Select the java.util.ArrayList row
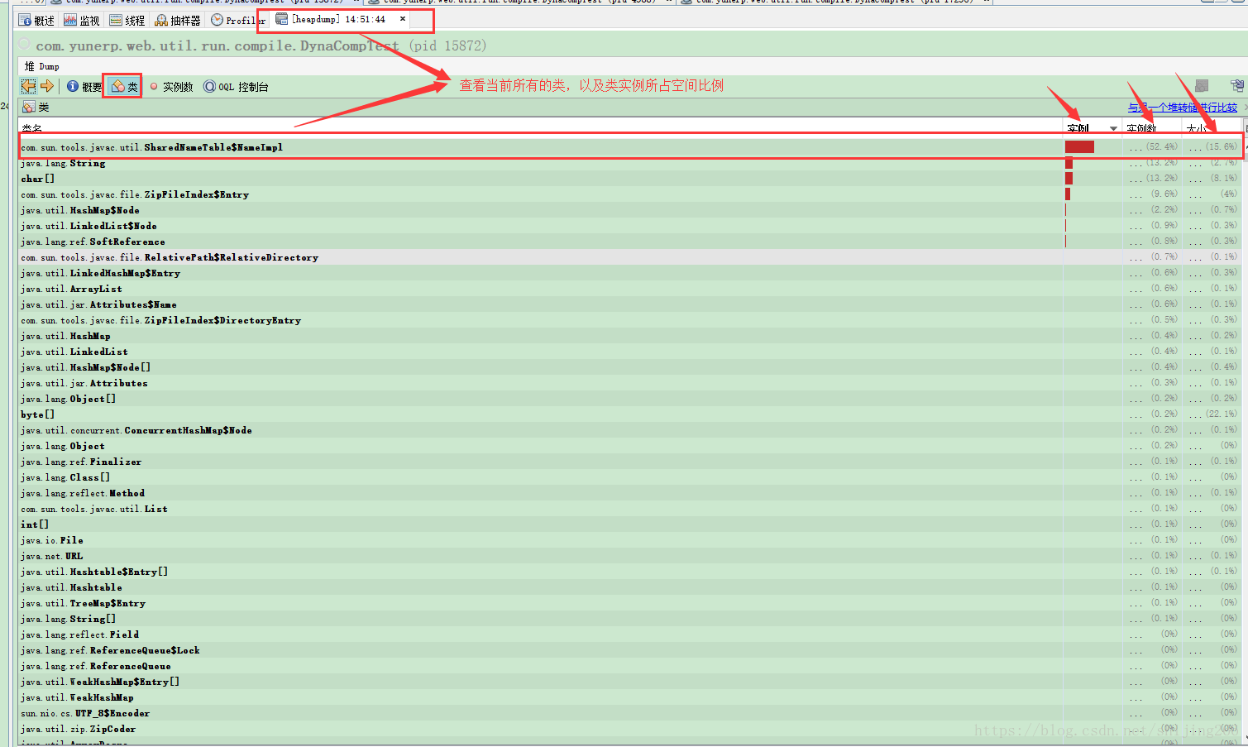This screenshot has height=747, width=1248. pos(631,289)
